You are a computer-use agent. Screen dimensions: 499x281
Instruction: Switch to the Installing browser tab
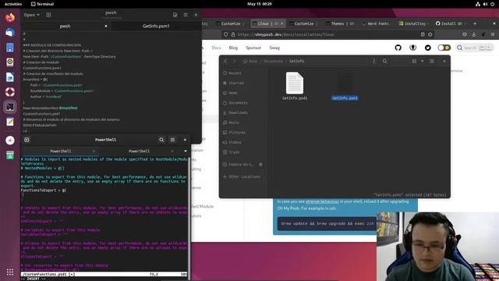(414, 23)
